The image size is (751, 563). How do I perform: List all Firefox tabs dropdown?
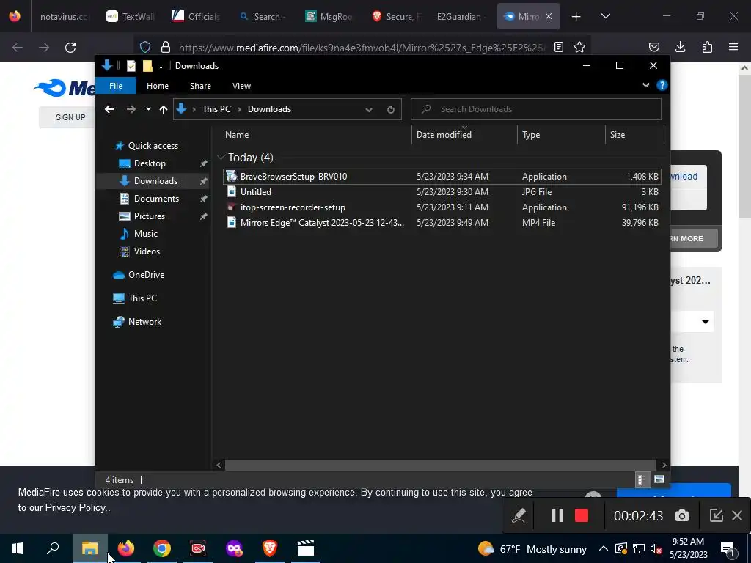605,16
